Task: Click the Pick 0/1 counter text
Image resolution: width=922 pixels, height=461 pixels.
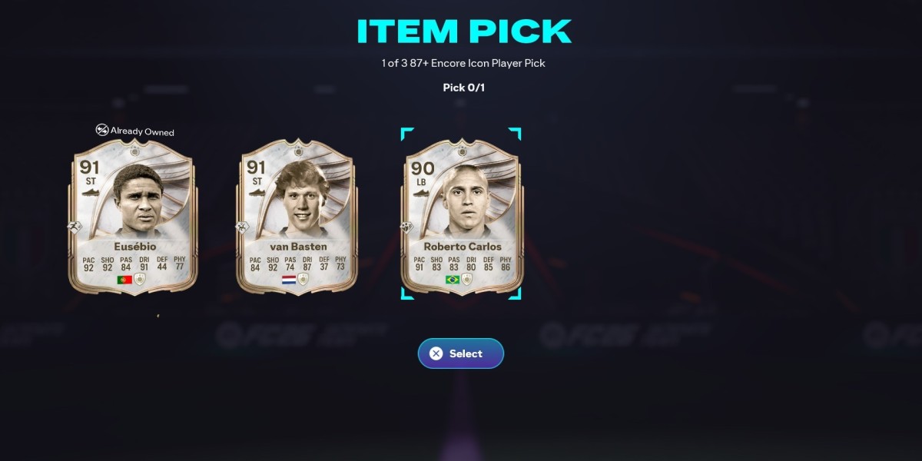Action: point(464,88)
